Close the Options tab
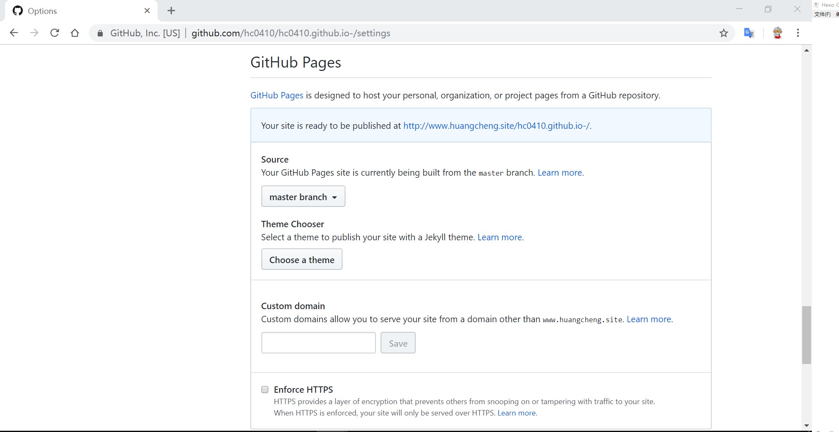 [147, 11]
